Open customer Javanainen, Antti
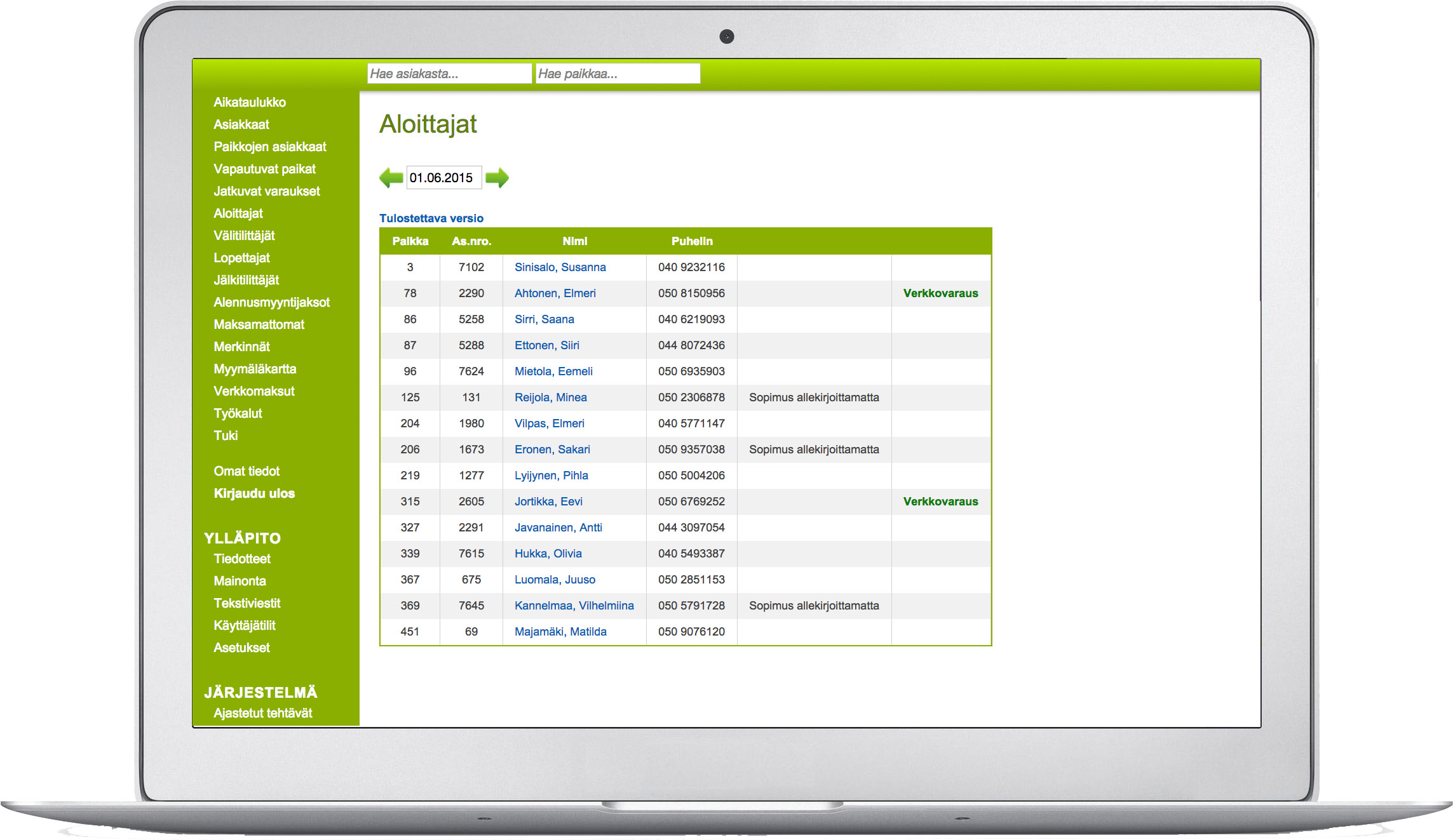Screen dimensions: 1453x840 [x=558, y=528]
